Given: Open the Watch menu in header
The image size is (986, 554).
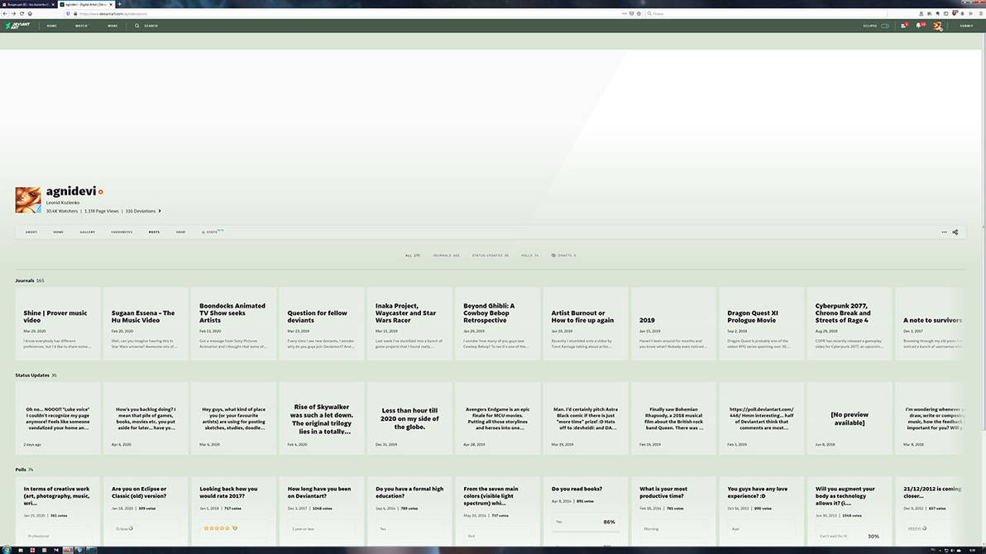Looking at the screenshot, I should [82, 26].
